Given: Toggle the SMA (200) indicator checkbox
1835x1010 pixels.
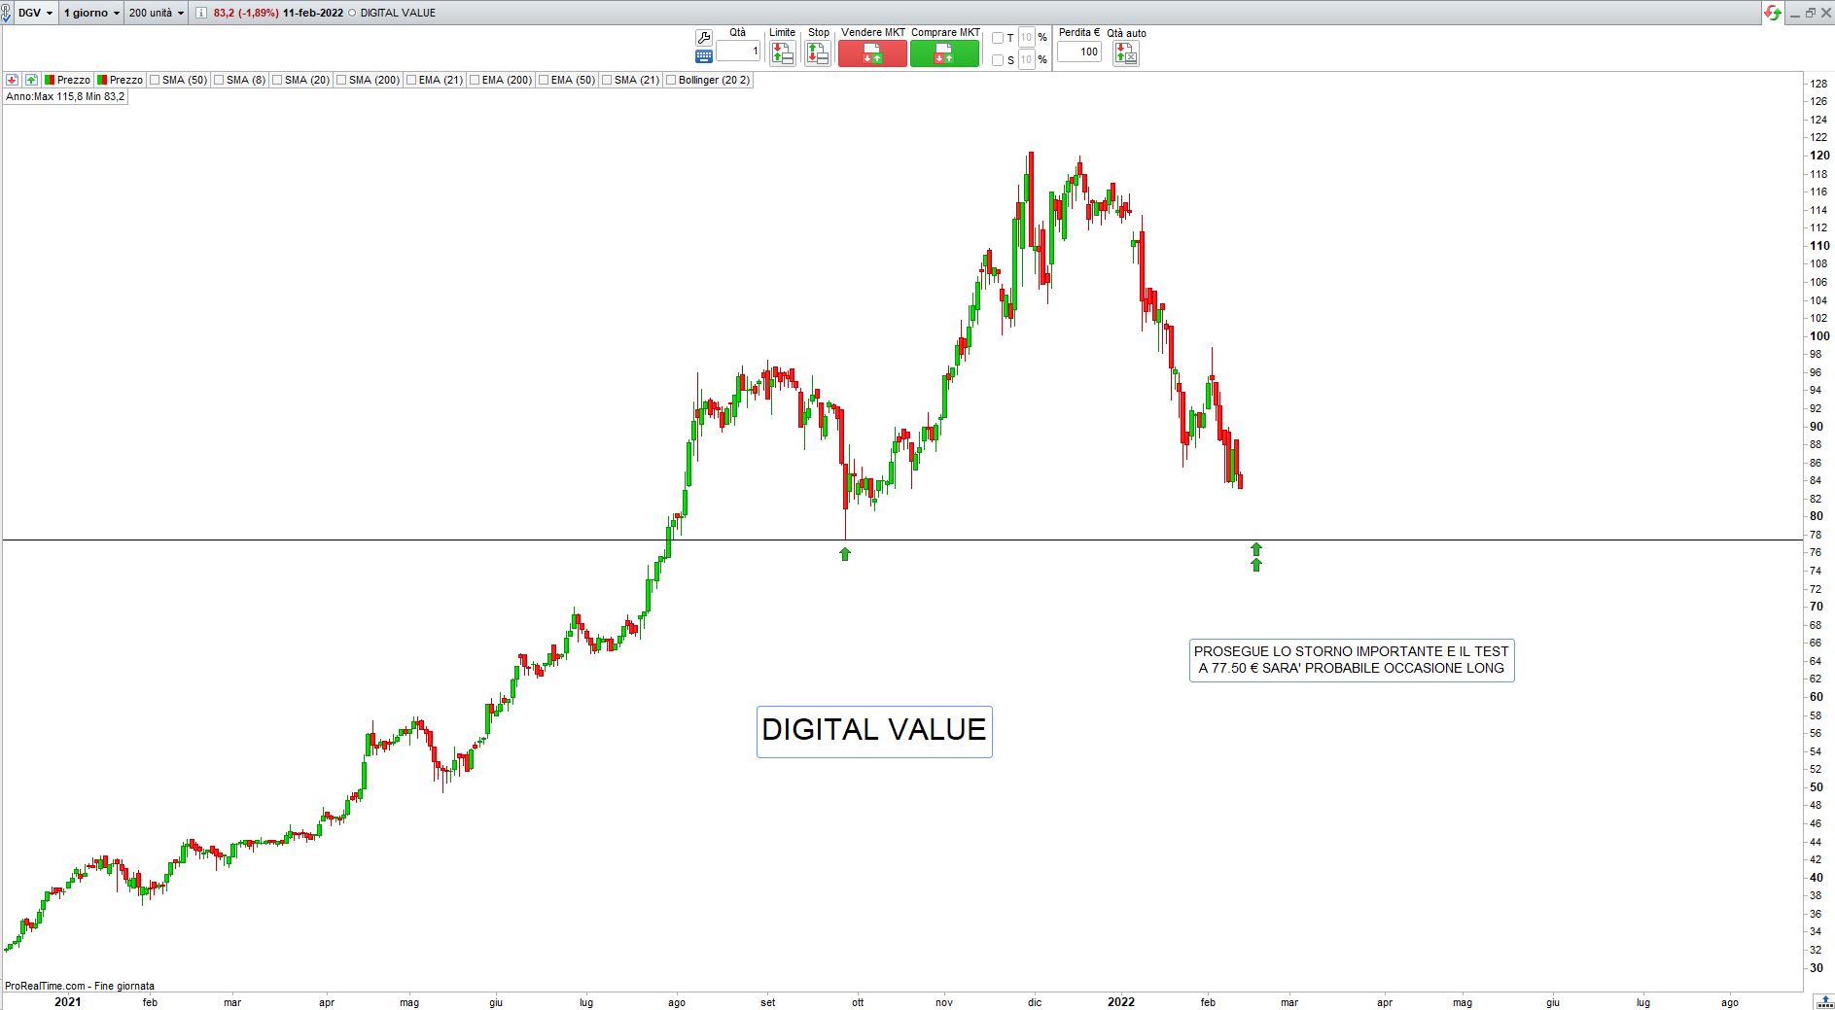Looking at the screenshot, I should tap(341, 80).
